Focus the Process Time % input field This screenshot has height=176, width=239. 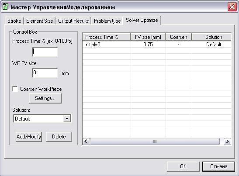point(45,52)
